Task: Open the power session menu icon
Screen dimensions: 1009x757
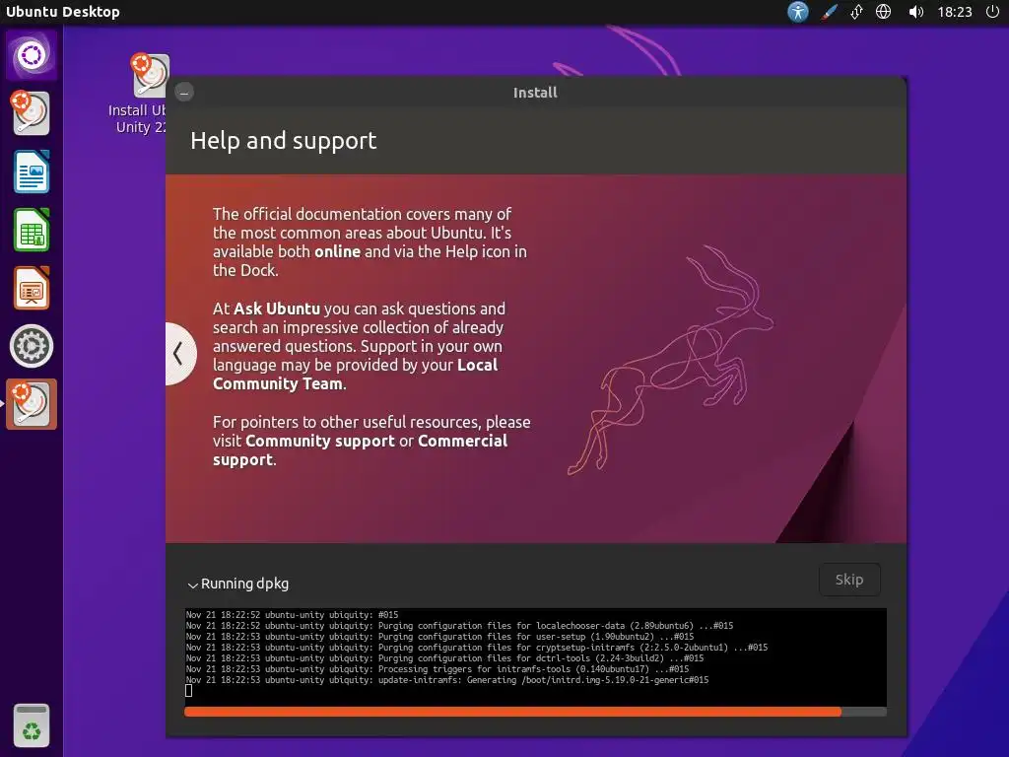Action: pyautogui.click(x=992, y=12)
